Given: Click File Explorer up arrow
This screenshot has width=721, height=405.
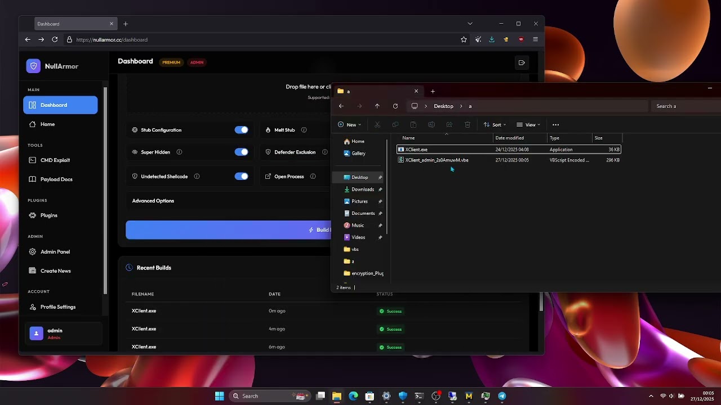Looking at the screenshot, I should point(377,106).
